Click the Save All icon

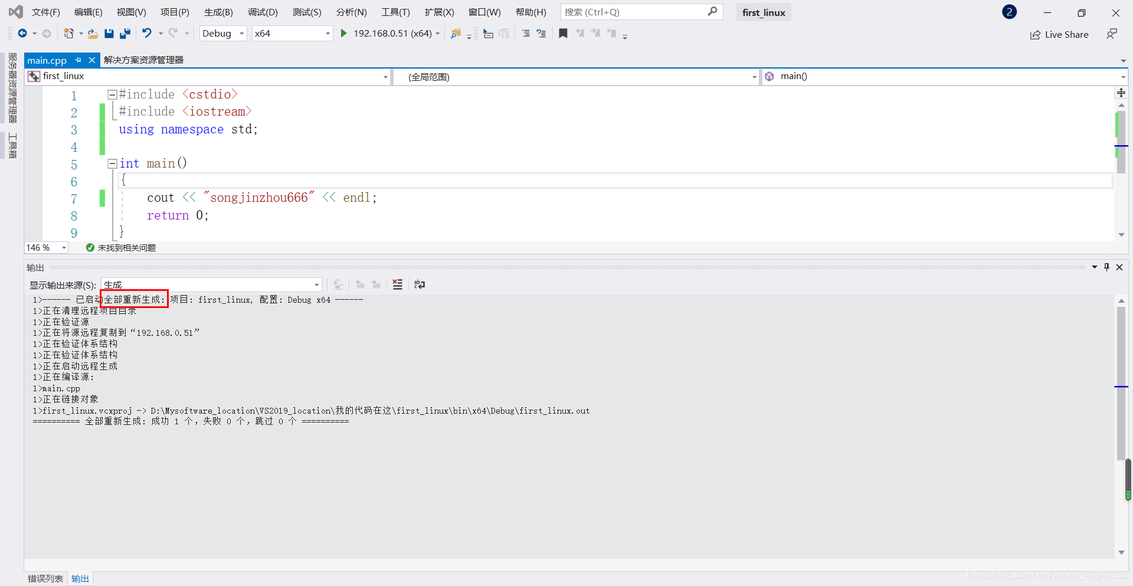pos(125,34)
